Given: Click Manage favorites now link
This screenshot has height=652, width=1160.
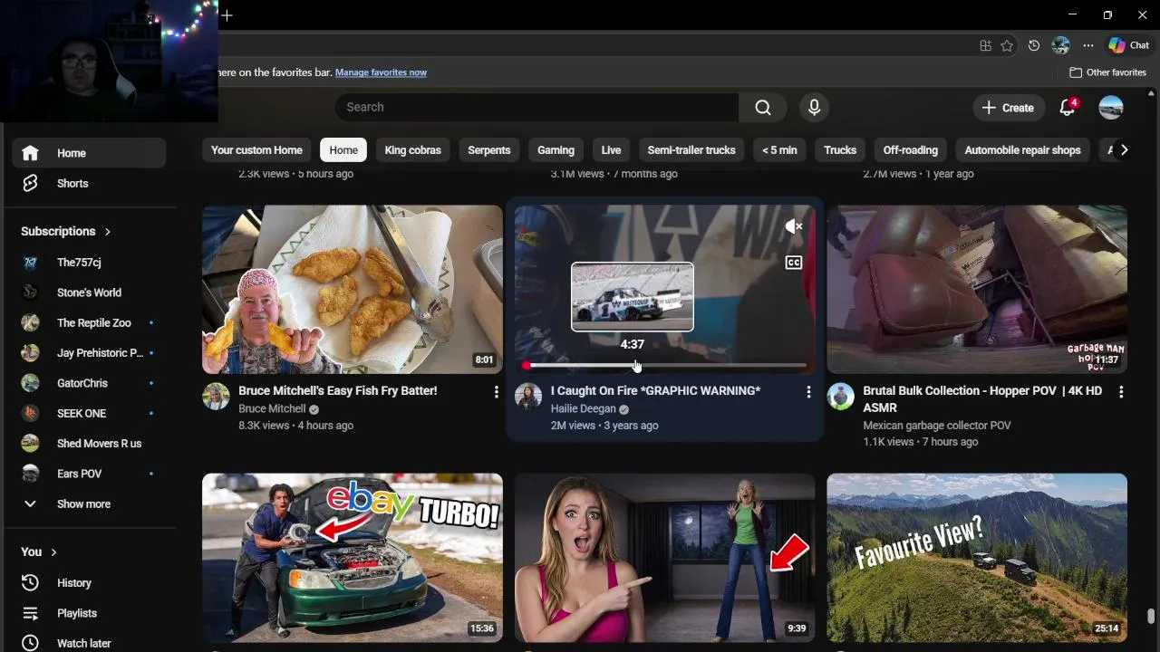Looking at the screenshot, I should pos(381,72).
